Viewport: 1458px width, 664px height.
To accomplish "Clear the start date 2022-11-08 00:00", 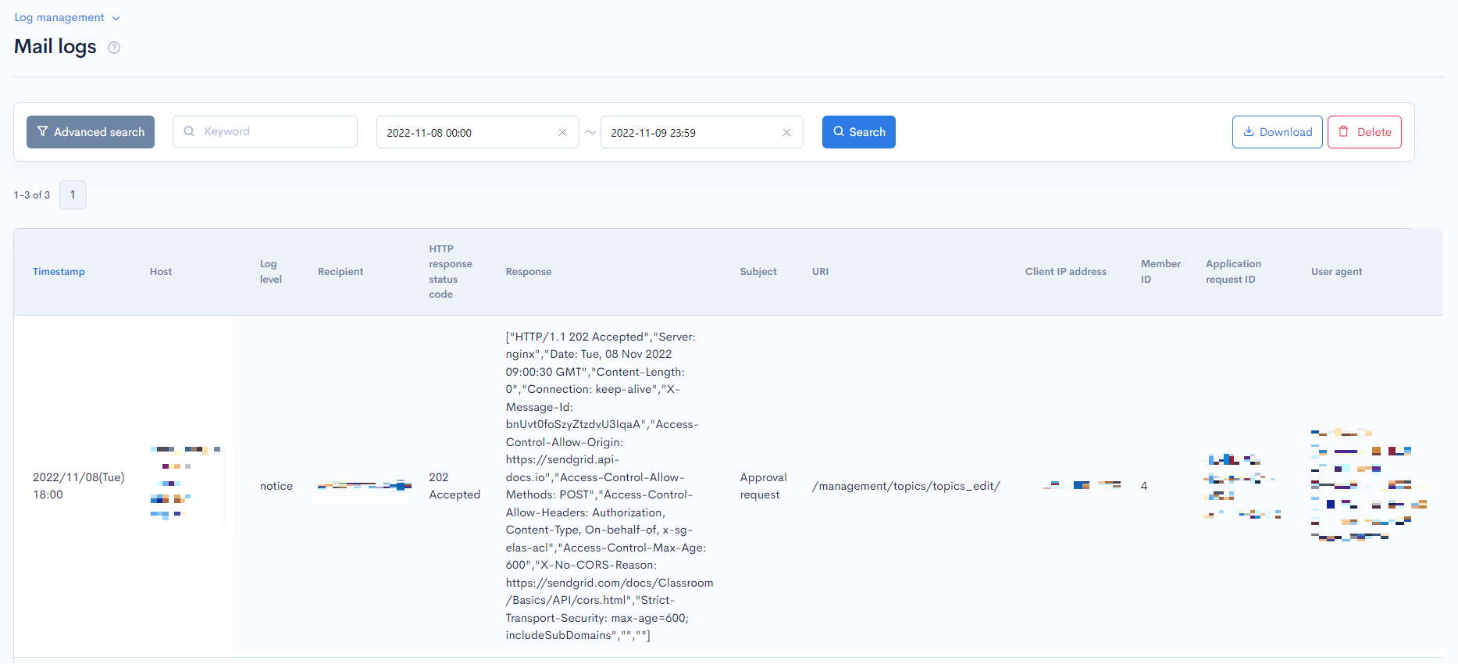I will pyautogui.click(x=562, y=133).
